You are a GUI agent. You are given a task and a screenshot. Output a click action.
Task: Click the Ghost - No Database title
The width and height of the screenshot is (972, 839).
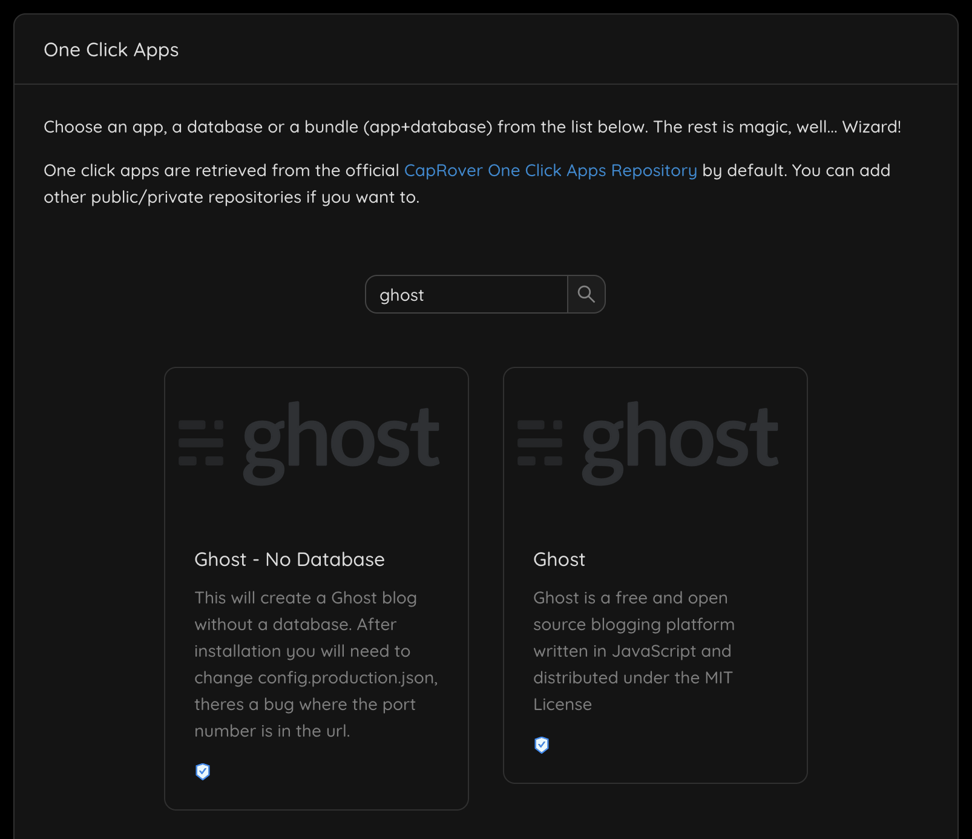289,559
